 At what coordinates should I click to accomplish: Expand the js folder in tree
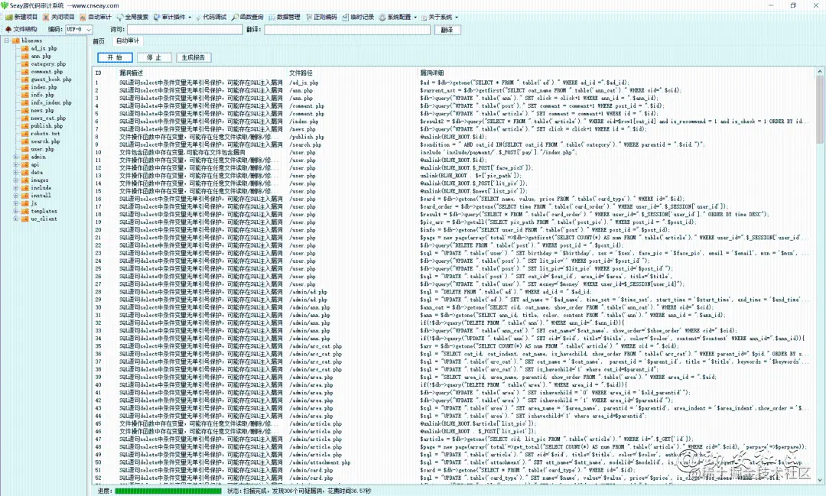pos(16,203)
